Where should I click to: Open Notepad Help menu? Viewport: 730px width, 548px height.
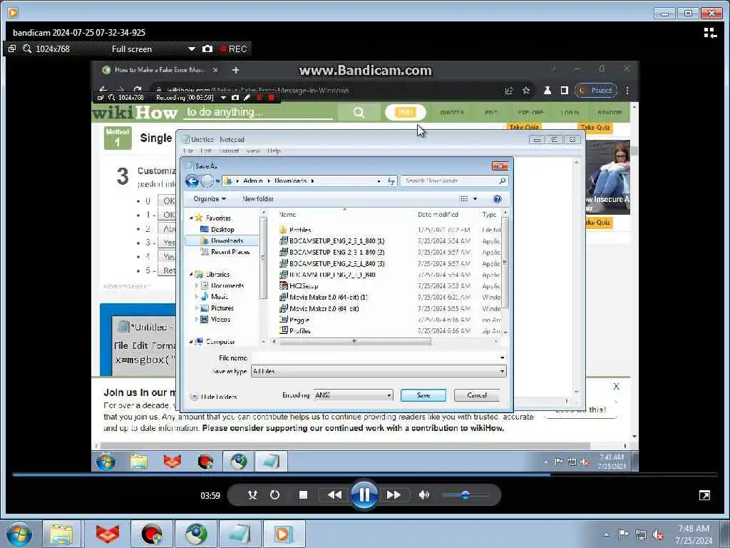(x=274, y=151)
